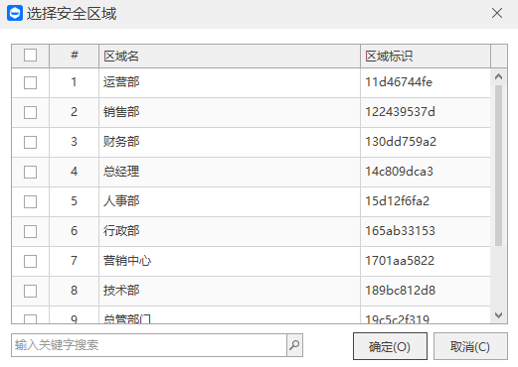518x367 pixels.
Task: Check the box for 人事部
Action: [30, 201]
